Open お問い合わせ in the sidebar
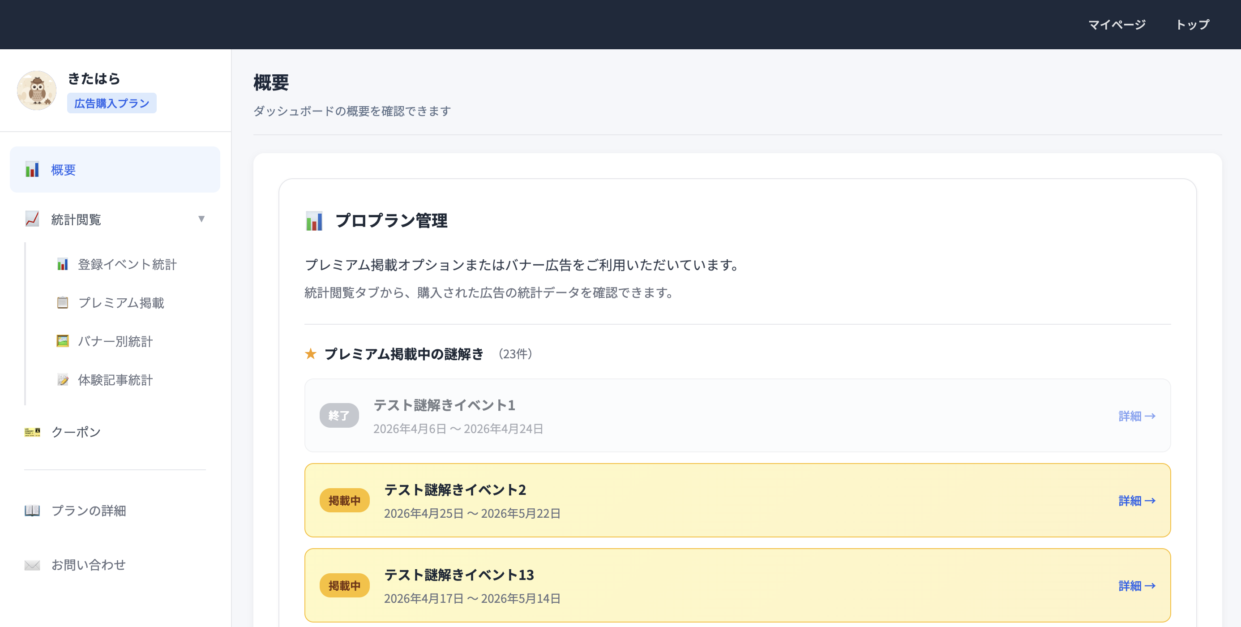This screenshot has height=627, width=1241. 89,565
